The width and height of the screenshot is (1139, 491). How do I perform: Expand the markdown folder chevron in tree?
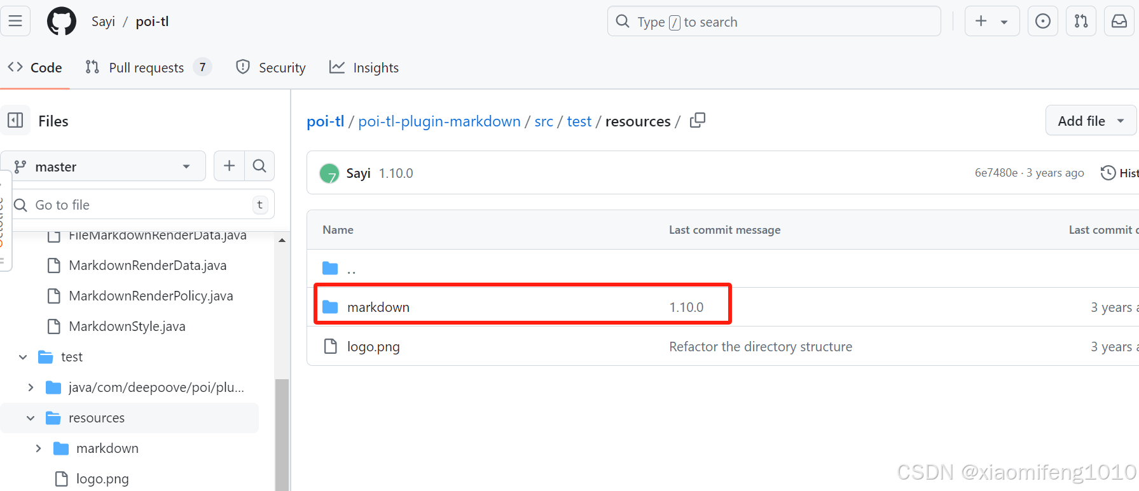tap(38, 448)
